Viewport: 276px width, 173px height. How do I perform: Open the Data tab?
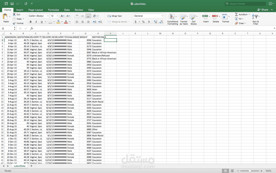[x=67, y=10]
